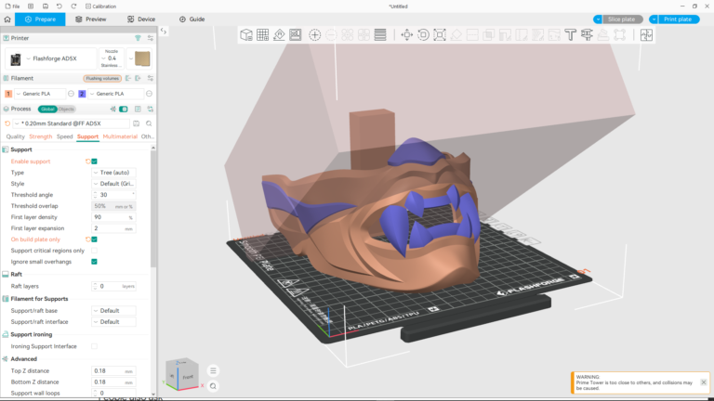The width and height of the screenshot is (714, 401).
Task: Click the Flushing volumes button
Action: point(102,78)
